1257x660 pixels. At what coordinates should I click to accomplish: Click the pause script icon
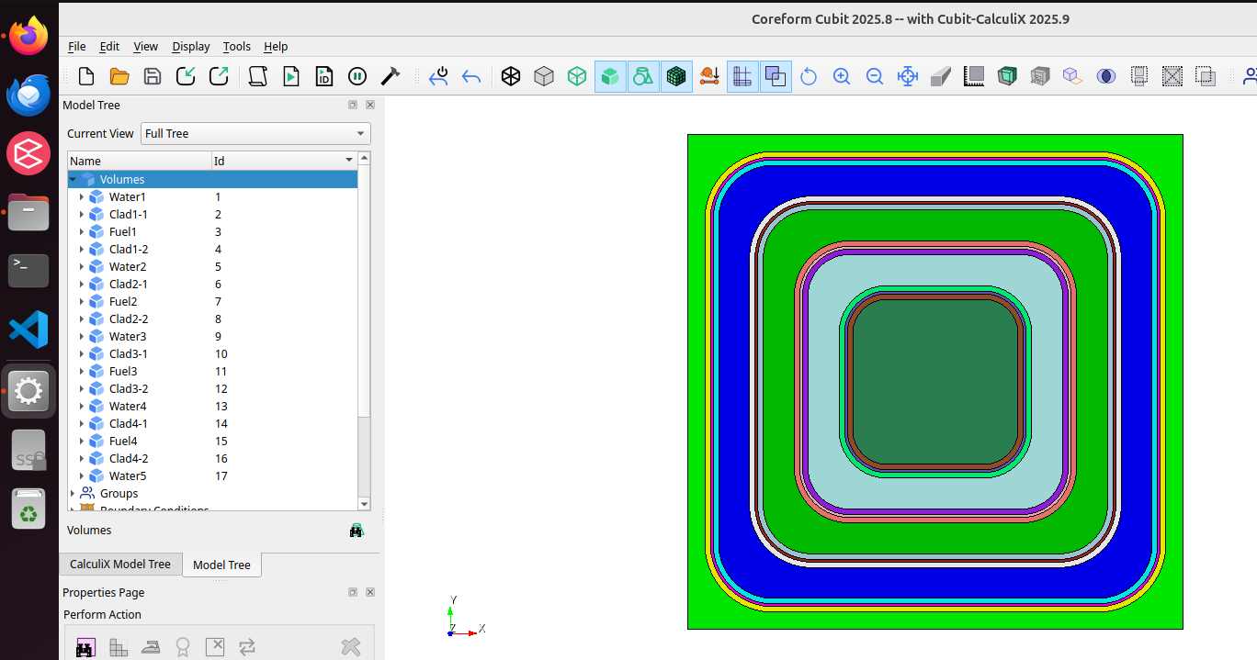pyautogui.click(x=357, y=77)
